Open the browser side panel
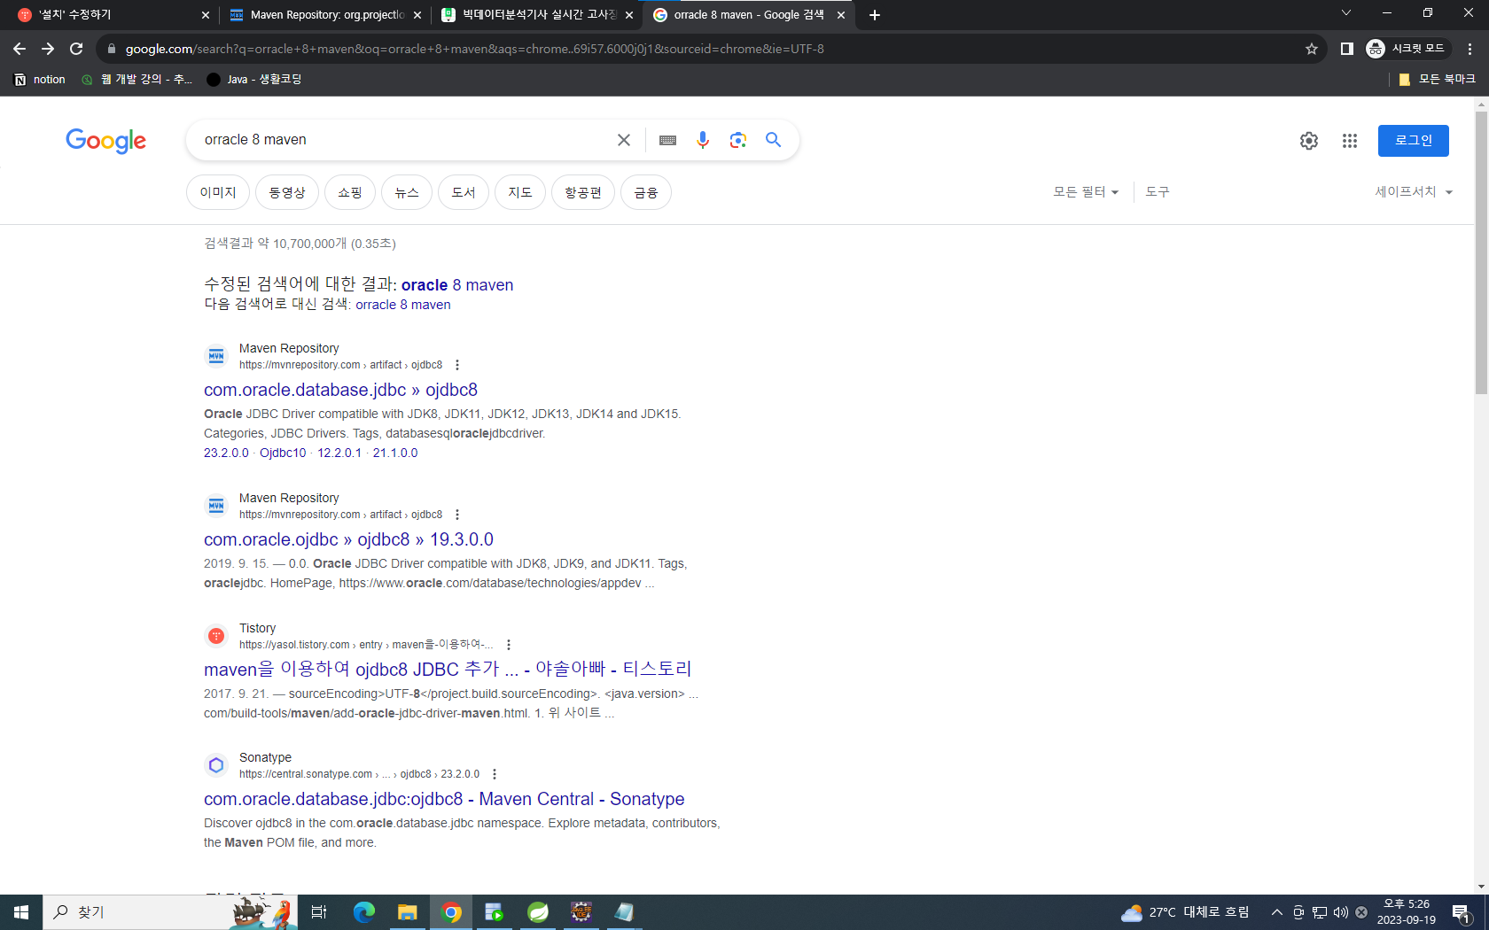 coord(1346,49)
